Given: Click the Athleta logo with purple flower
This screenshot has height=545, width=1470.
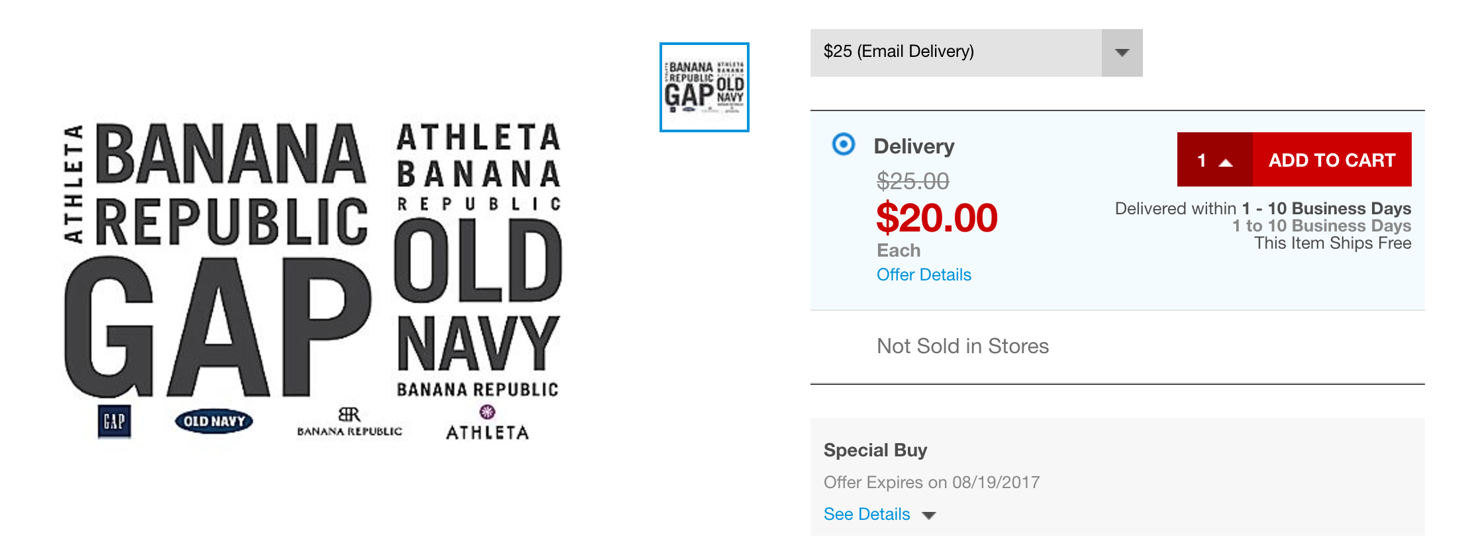Looking at the screenshot, I should pos(487,423).
